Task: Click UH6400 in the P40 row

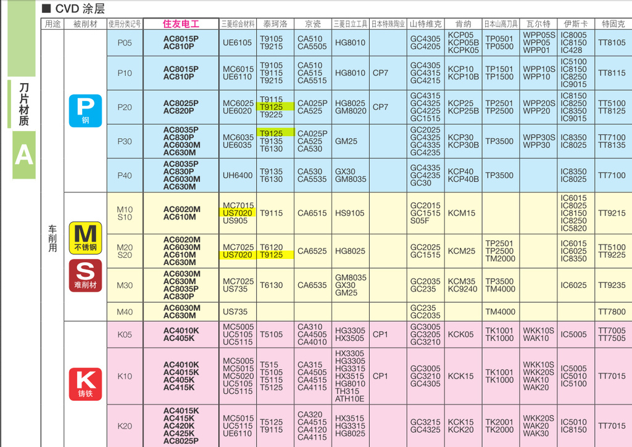Action: pos(238,175)
